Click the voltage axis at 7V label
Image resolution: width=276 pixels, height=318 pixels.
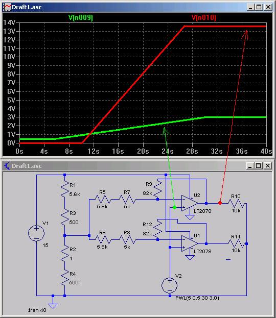click(x=11, y=83)
